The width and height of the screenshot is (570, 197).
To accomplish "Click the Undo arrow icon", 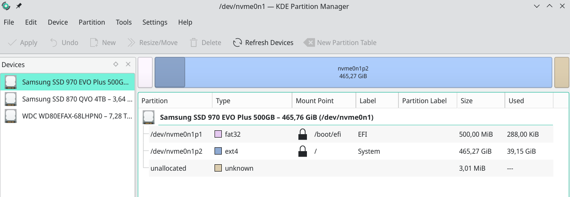I will [x=54, y=42].
